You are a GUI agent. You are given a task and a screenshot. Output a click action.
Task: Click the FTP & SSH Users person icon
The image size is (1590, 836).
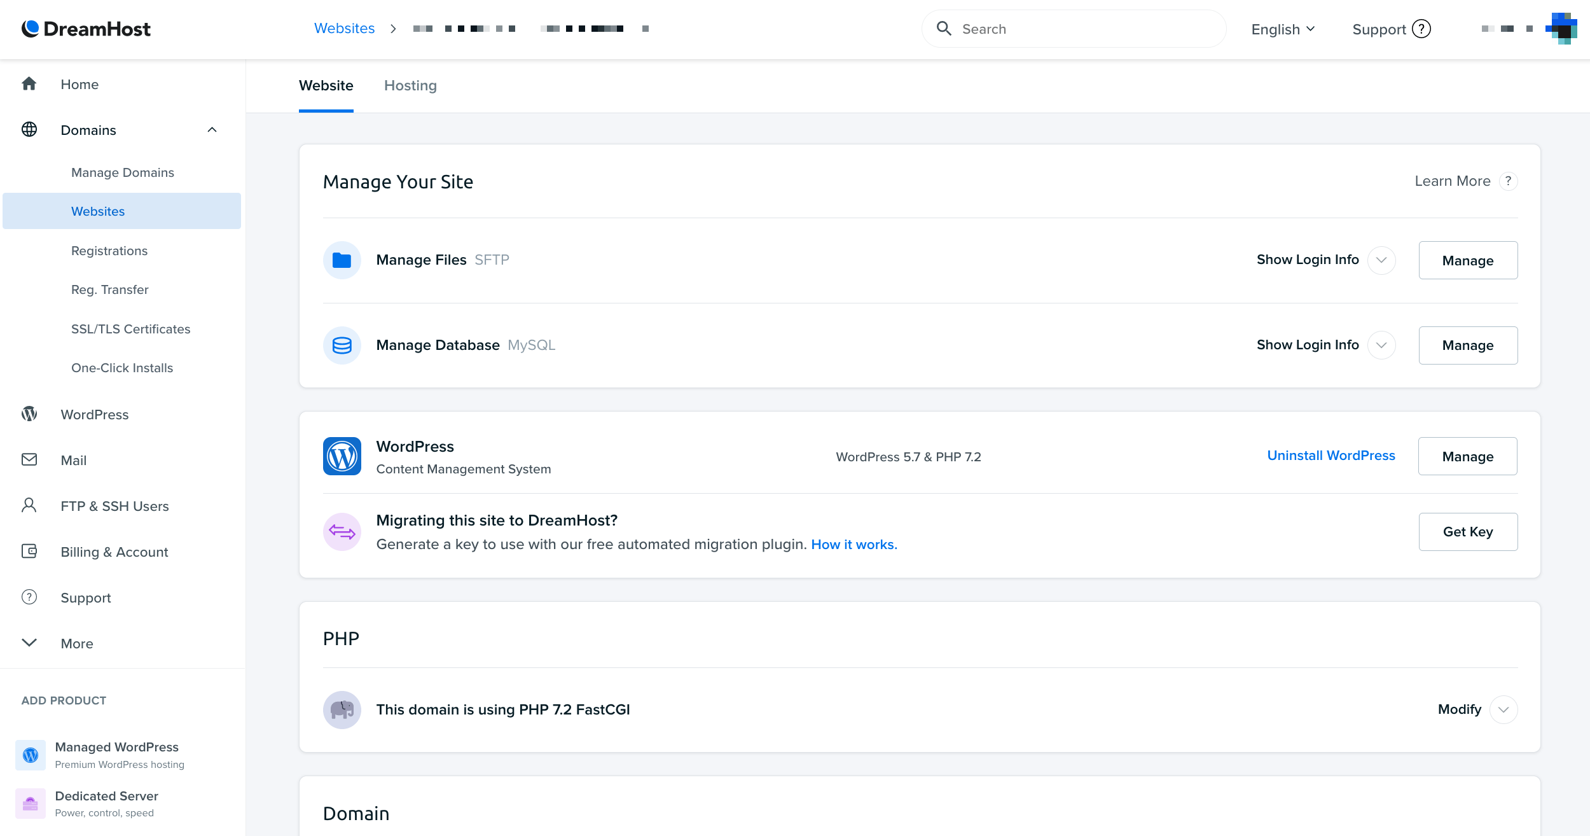29,505
